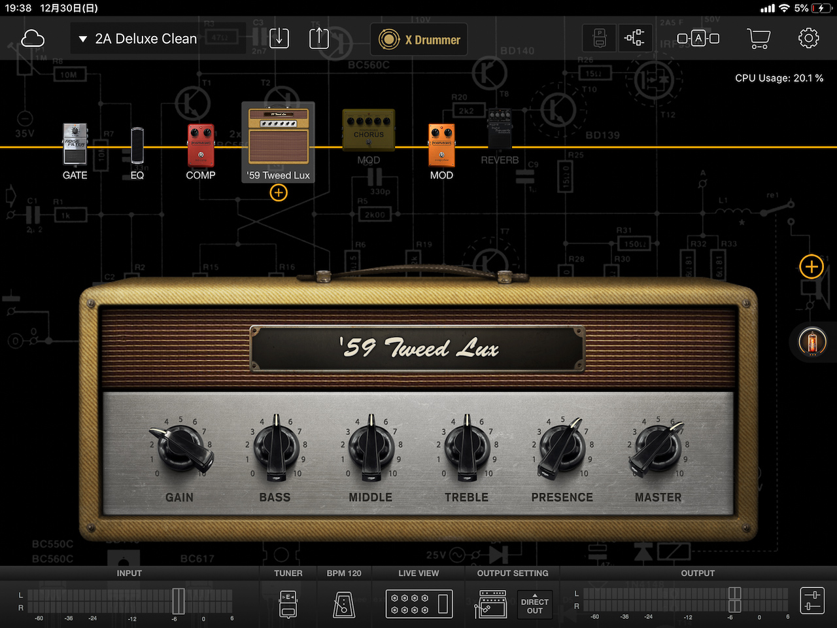The height and width of the screenshot is (628, 837).
Task: Toggle DIRECT OUT
Action: click(535, 604)
